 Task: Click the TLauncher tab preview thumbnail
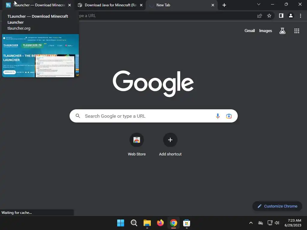40,56
